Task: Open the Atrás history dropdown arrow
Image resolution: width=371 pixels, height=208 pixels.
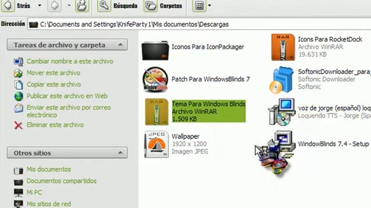Action: coord(39,5)
